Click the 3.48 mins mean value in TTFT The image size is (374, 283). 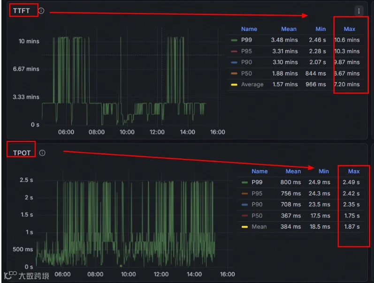tap(284, 40)
